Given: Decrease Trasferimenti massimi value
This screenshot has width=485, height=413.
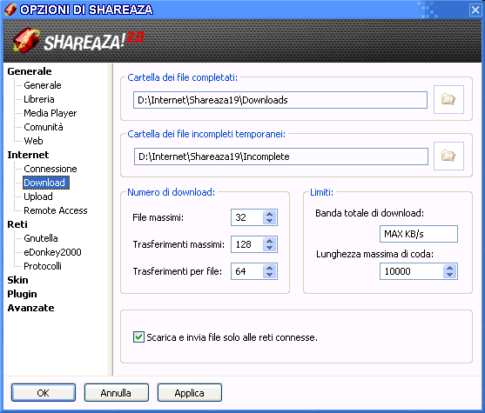Looking at the screenshot, I should point(269,248).
